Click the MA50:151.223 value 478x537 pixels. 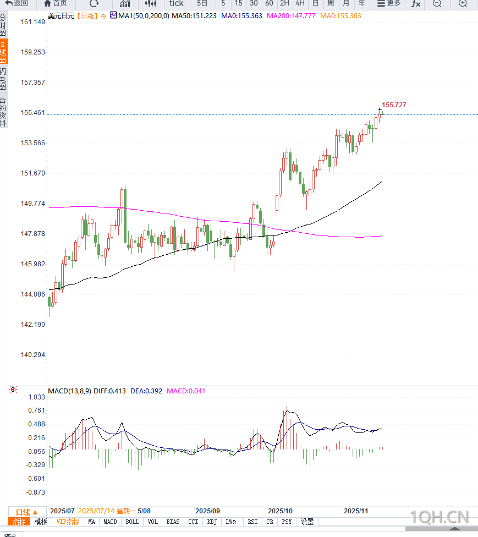[194, 16]
